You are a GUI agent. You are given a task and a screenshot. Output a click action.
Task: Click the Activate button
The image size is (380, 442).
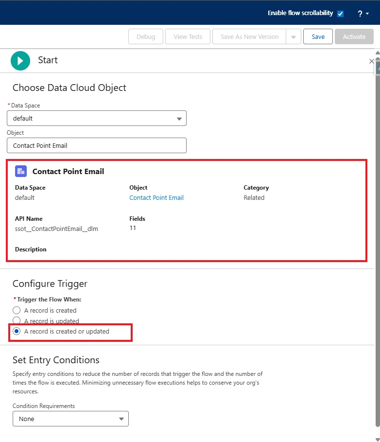click(x=354, y=36)
